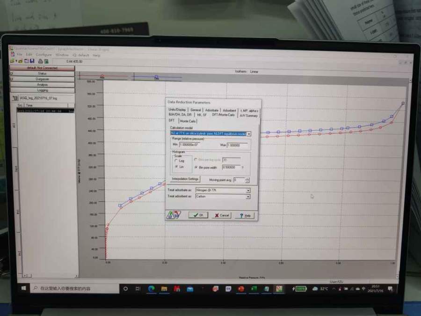Switch to the HK, SF tab
The width and height of the screenshot is (421, 316).
(202, 115)
